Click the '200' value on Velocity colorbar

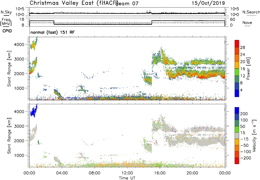pyautogui.click(x=244, y=114)
